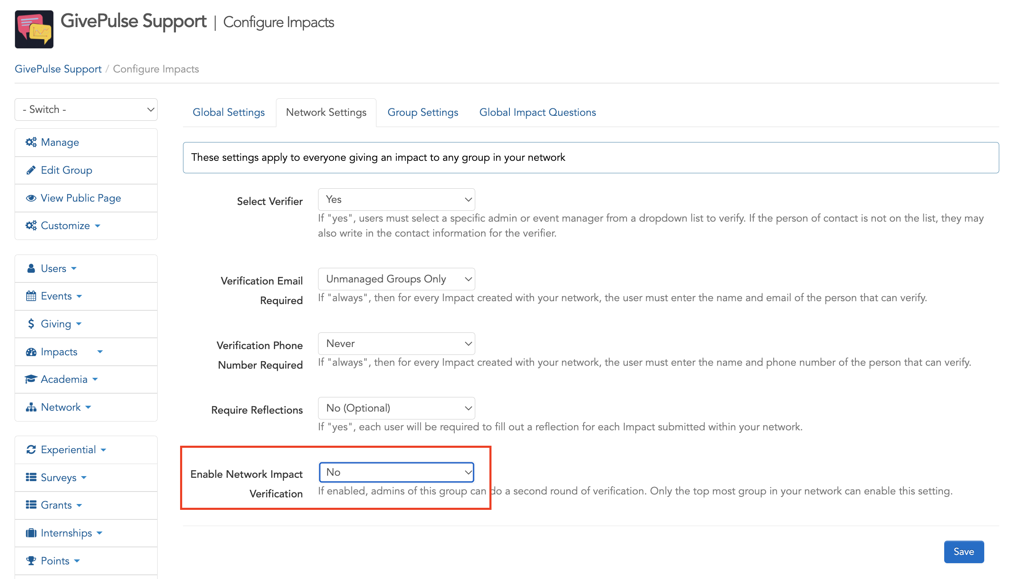Viewport: 1033px width, 579px height.
Task: Click the GivePulse Support breadcrumb link
Action: pyautogui.click(x=58, y=69)
